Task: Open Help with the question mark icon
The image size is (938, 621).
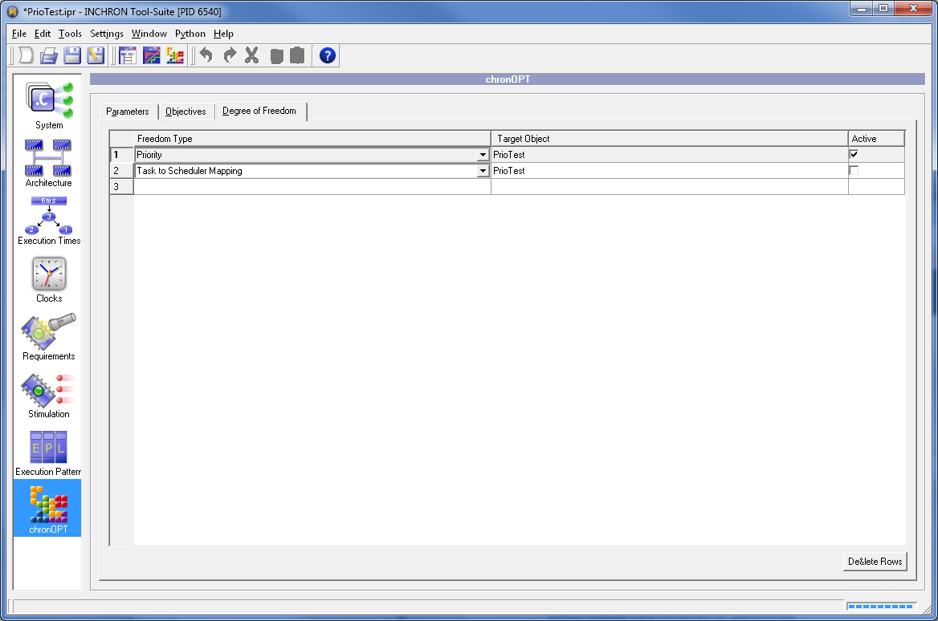Action: [x=327, y=55]
